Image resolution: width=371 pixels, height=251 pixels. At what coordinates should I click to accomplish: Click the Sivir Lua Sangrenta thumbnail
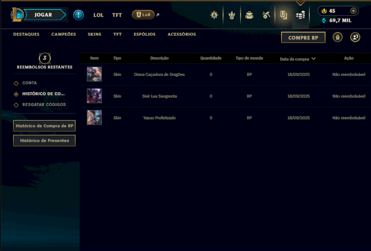click(94, 96)
